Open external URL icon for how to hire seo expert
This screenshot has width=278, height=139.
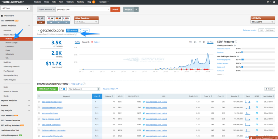click(x=144, y=119)
